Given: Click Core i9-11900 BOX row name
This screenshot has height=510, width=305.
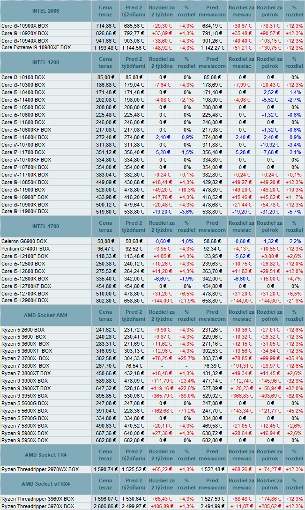Looking at the screenshot, I should pos(23,190).
